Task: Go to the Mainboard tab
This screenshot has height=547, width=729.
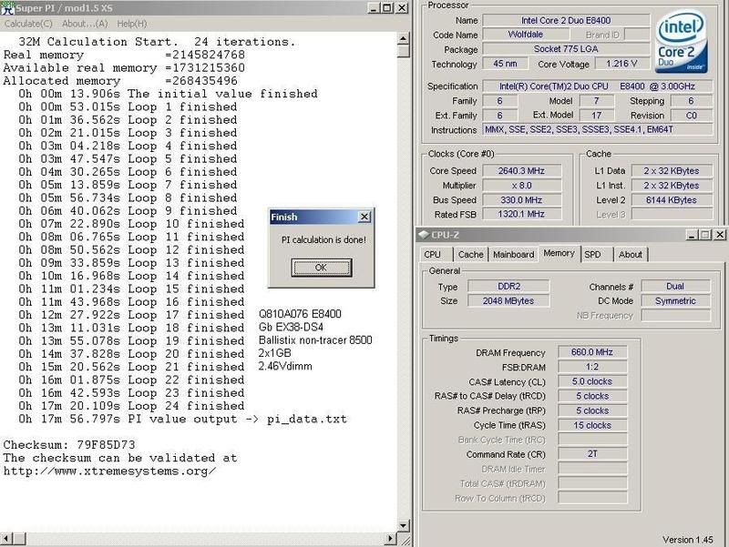Action: [x=513, y=255]
